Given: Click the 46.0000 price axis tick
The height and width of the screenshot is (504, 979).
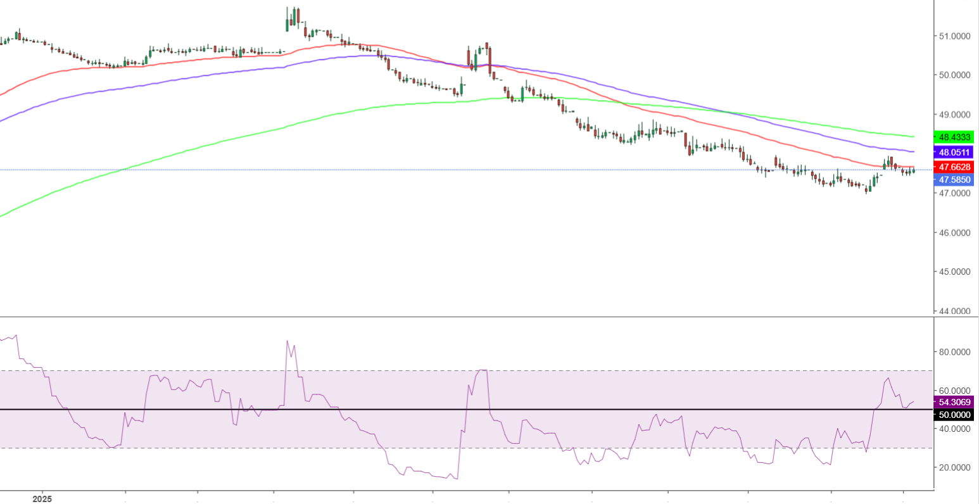Looking at the screenshot, I should click(955, 232).
